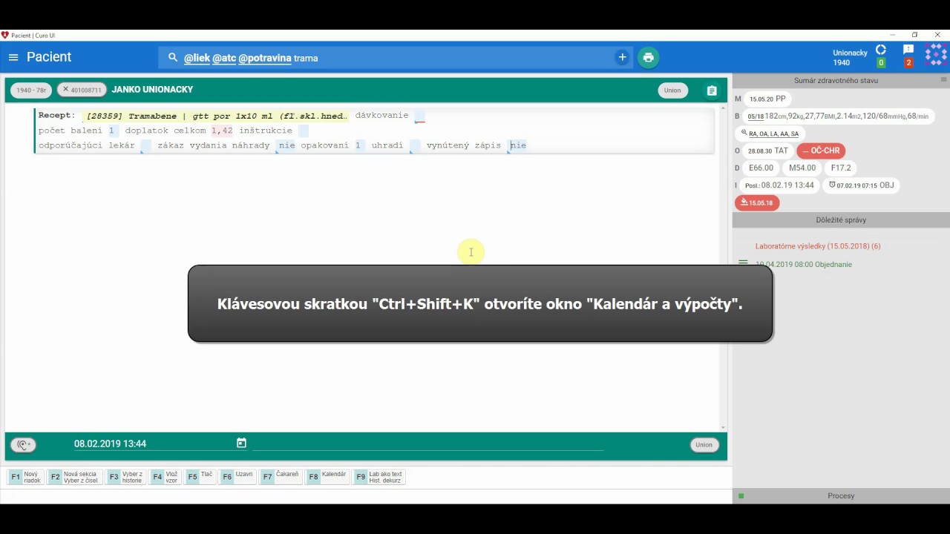Click the green 0 counter badge
Screen dimensions: 950x534
[881, 63]
